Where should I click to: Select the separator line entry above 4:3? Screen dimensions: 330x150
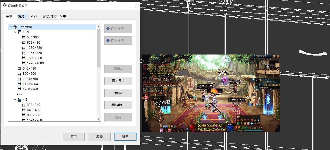(19, 94)
